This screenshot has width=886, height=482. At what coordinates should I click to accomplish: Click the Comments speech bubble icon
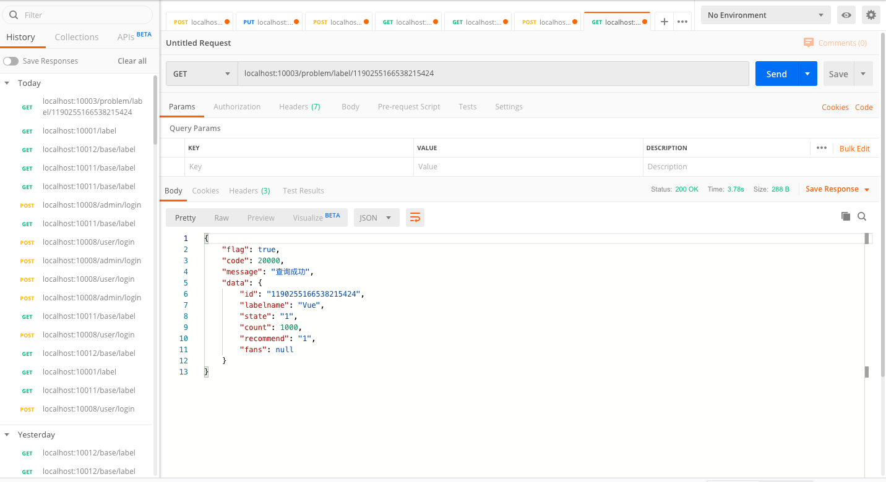tap(809, 43)
